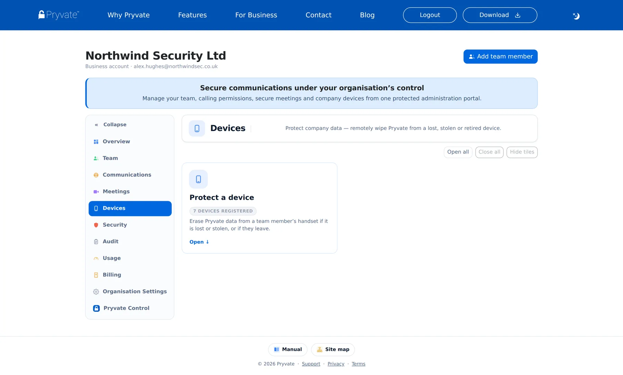623x375 pixels.
Task: Open the Terms link in the footer
Action: click(359, 364)
